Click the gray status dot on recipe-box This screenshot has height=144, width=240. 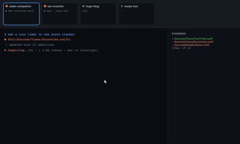122,6
